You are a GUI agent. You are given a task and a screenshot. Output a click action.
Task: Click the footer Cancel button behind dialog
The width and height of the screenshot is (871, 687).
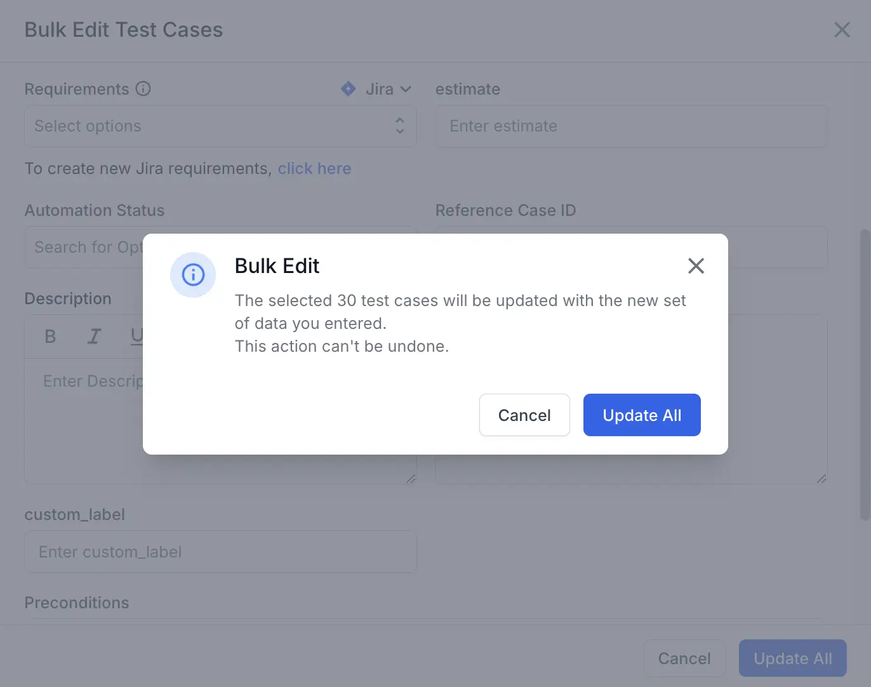tap(684, 658)
